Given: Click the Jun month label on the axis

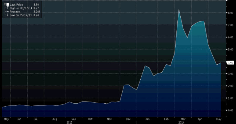Looking at the screenshot, I should pyautogui.click(x=19, y=119).
